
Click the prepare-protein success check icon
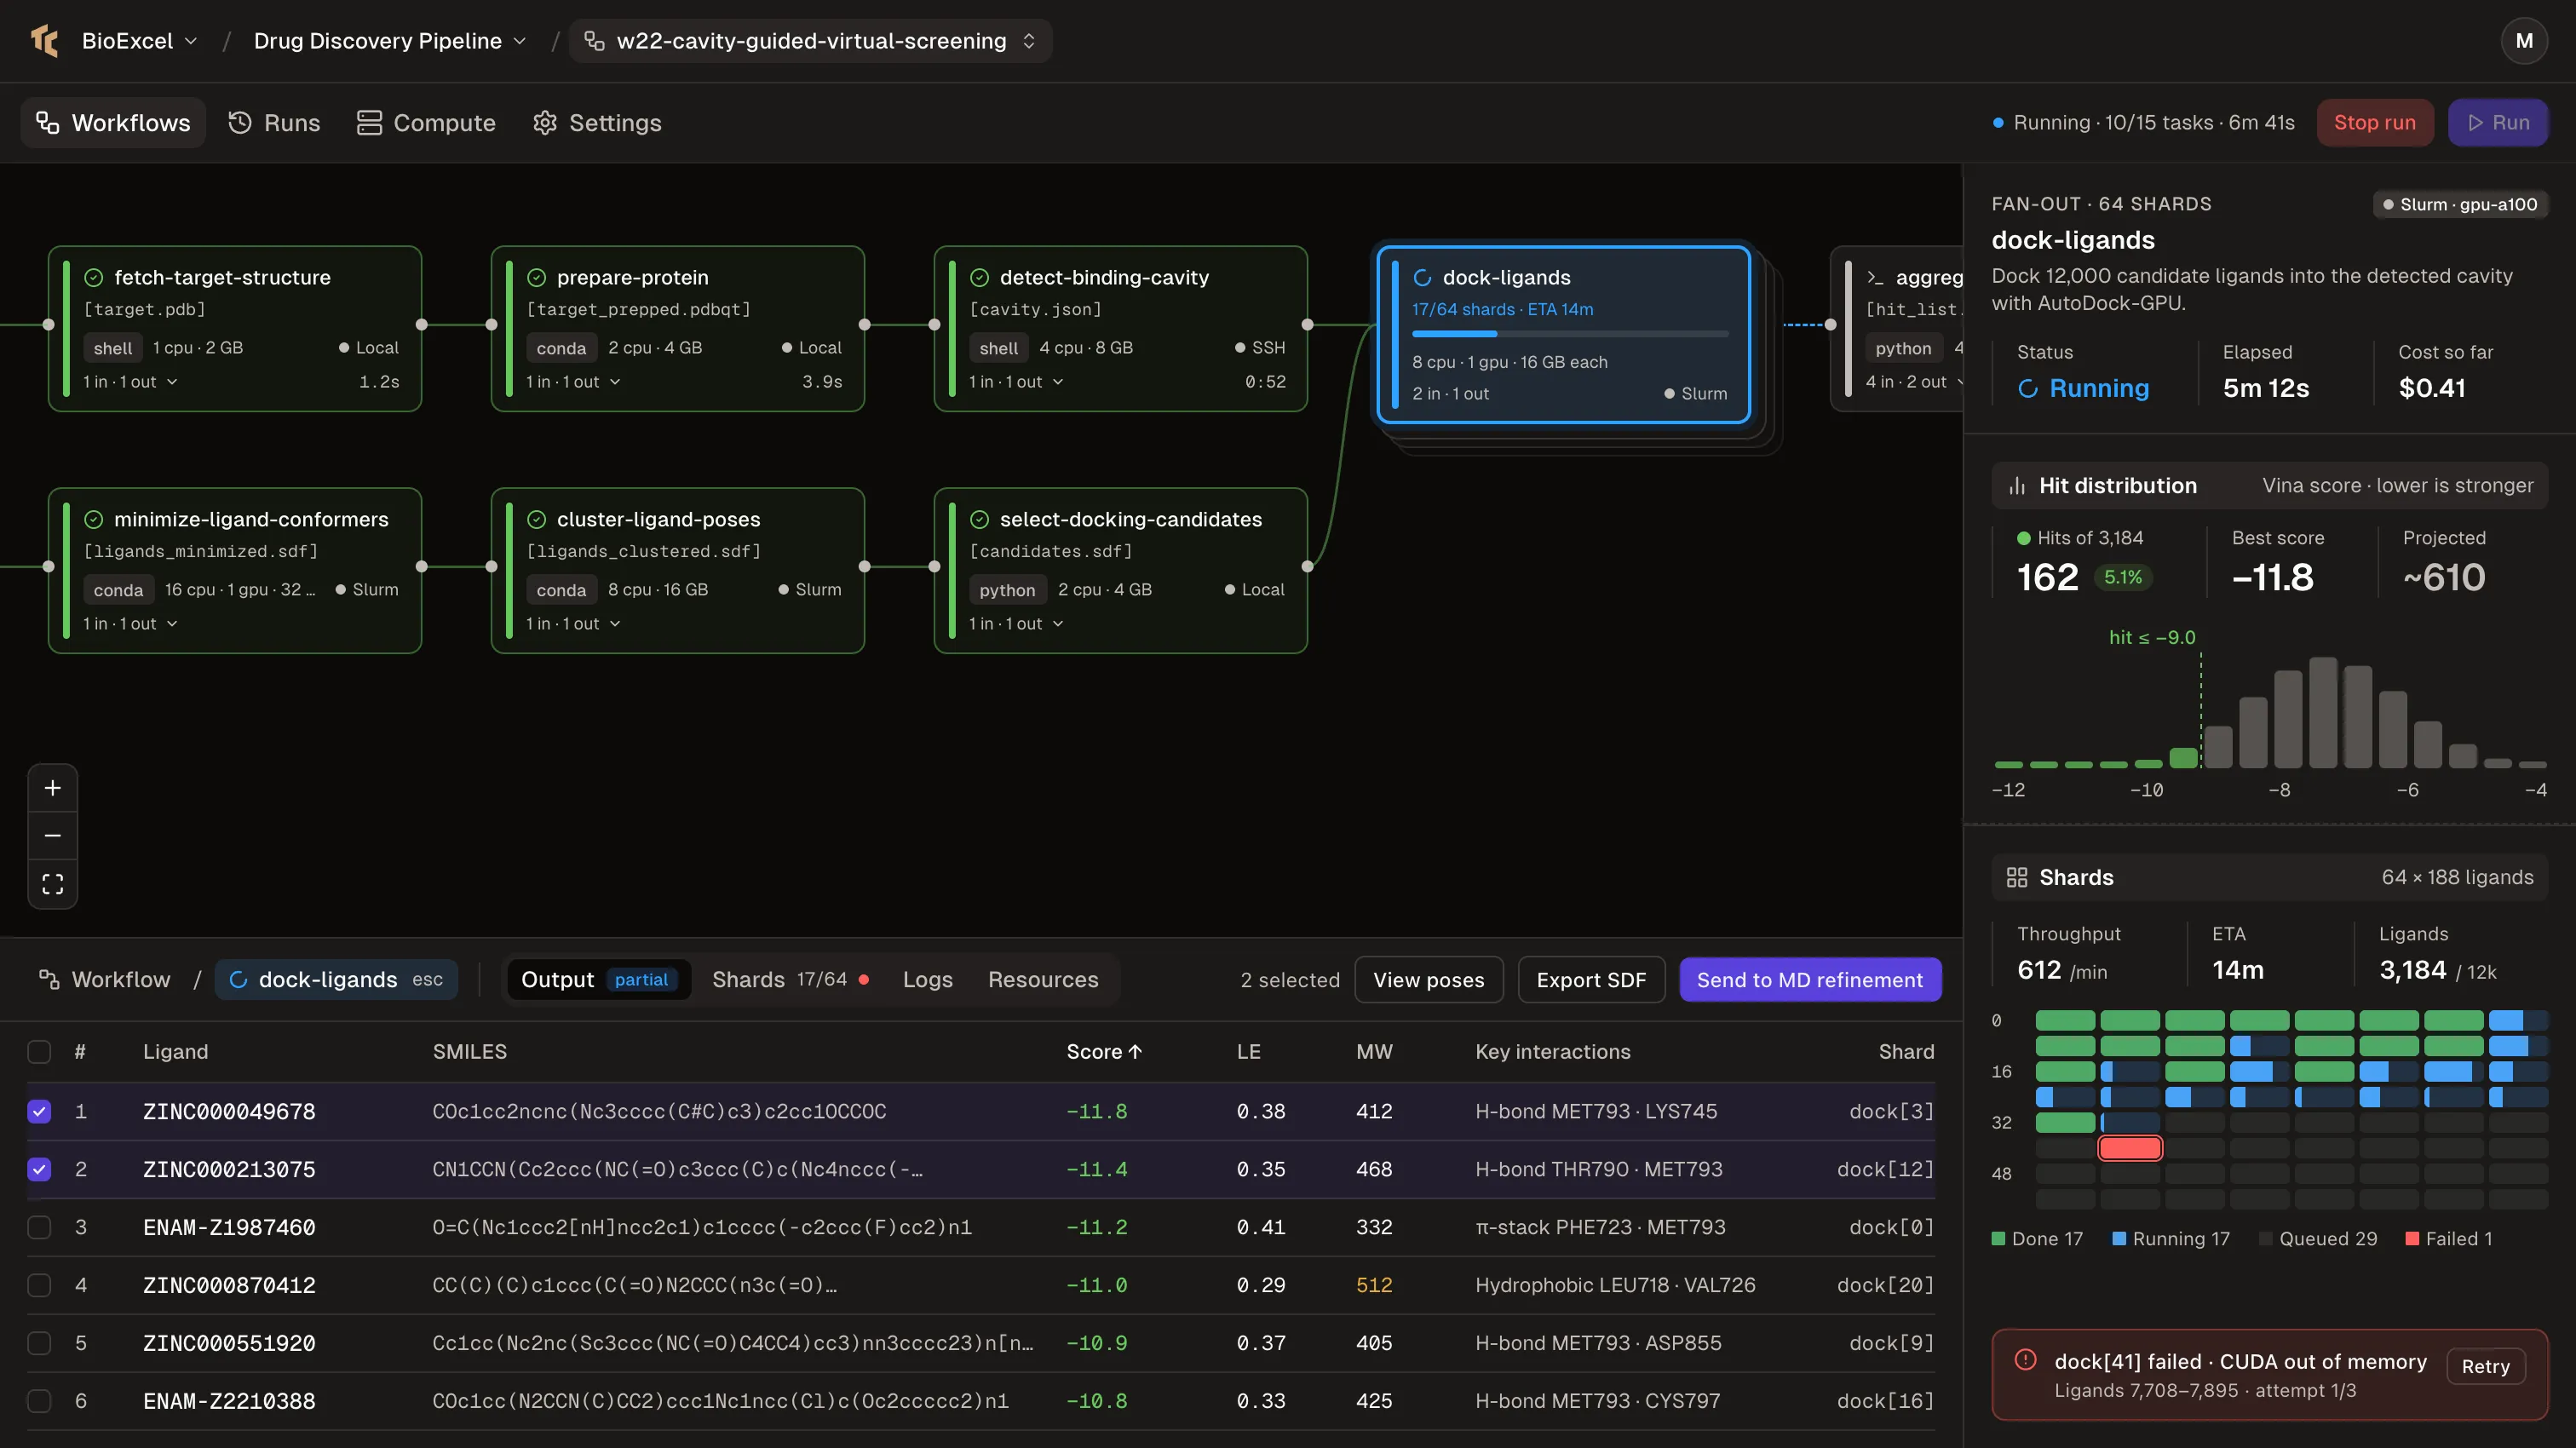537,277
